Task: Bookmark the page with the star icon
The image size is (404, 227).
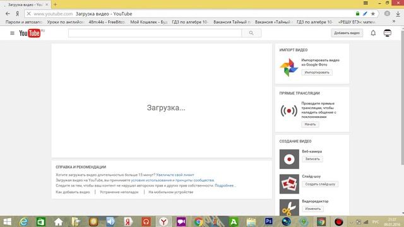Action: tap(373, 14)
